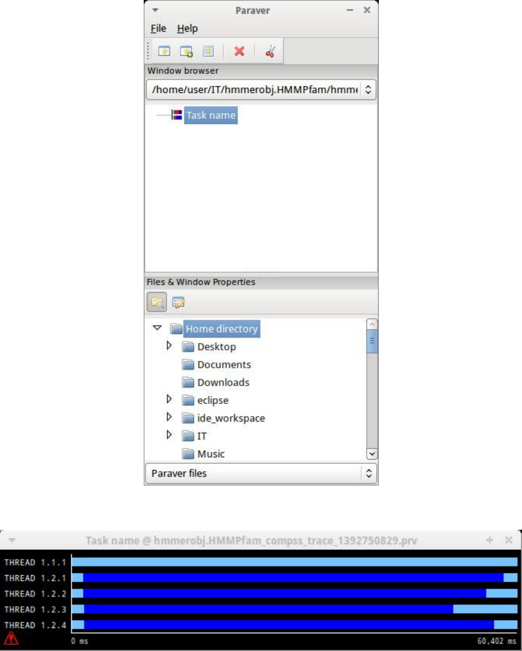522x651 pixels.
Task: Click the scissors Cut trace tool icon
Action: click(x=271, y=51)
